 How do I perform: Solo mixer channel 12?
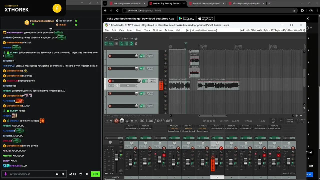pyautogui.click(x=293, y=159)
